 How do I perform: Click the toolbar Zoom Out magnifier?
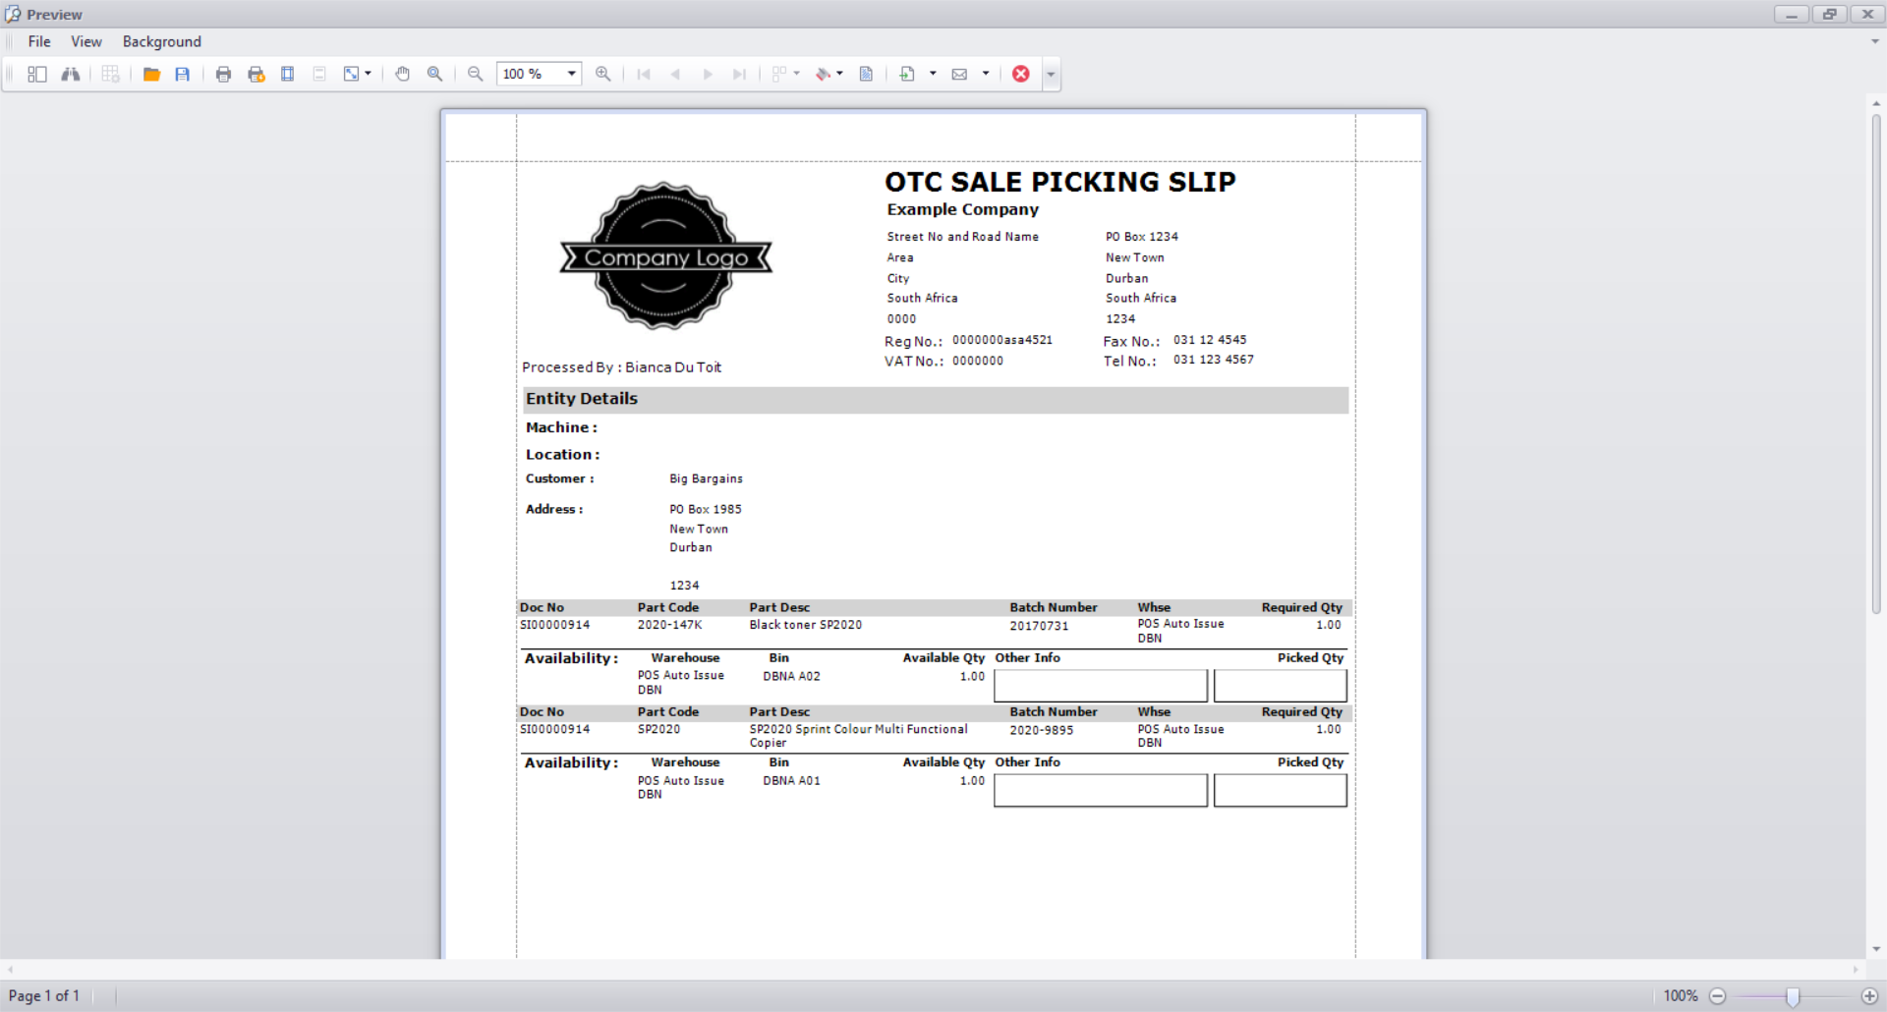(476, 74)
